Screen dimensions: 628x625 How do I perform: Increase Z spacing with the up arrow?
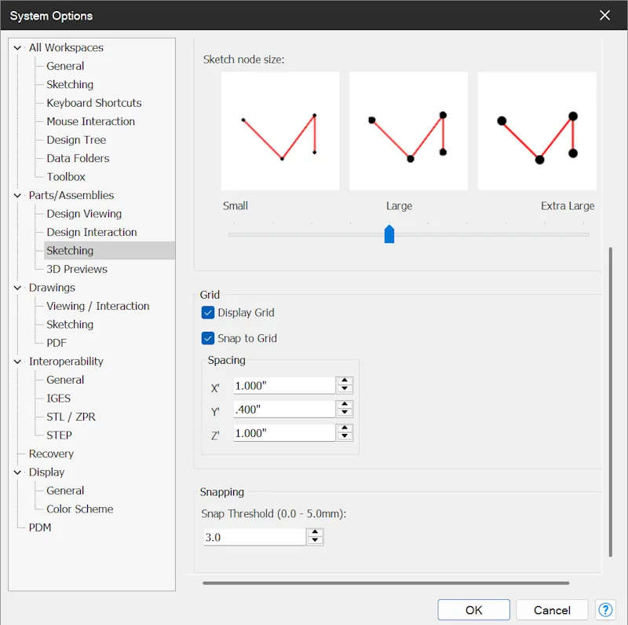pos(345,428)
